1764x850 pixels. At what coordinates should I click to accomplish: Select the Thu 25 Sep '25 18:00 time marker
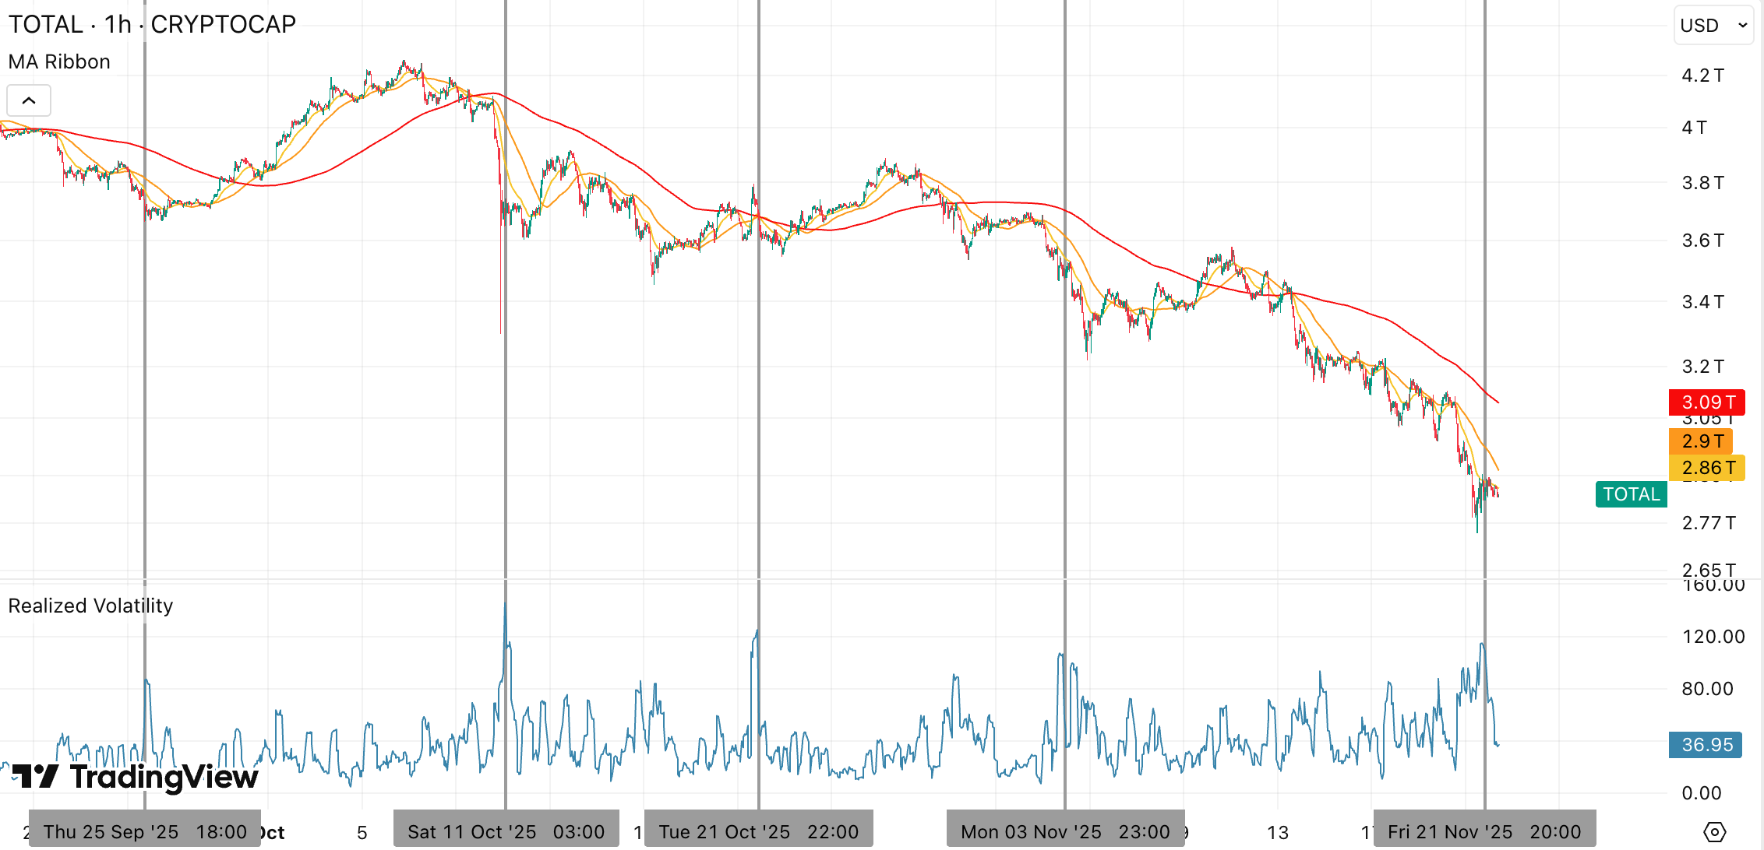(145, 832)
